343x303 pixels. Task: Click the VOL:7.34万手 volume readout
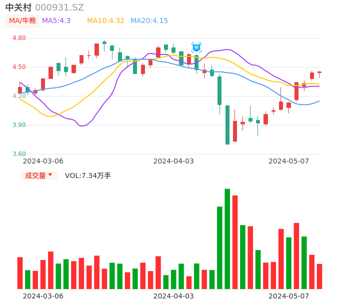point(88,175)
